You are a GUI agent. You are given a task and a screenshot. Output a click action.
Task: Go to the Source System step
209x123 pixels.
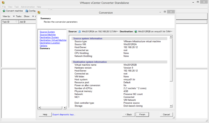47,32
